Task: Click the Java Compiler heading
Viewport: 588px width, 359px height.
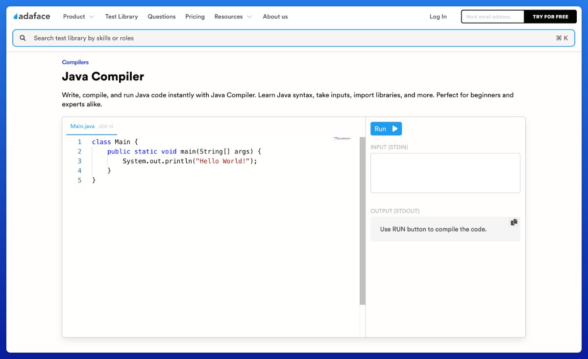Action: point(103,77)
